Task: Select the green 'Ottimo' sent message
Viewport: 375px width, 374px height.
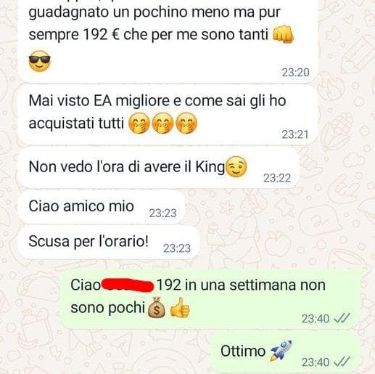Action: pyautogui.click(x=285, y=351)
